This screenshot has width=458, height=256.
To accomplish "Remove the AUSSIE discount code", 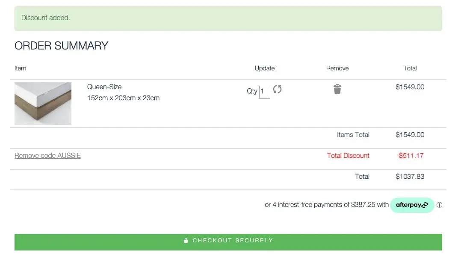I will (x=47, y=155).
